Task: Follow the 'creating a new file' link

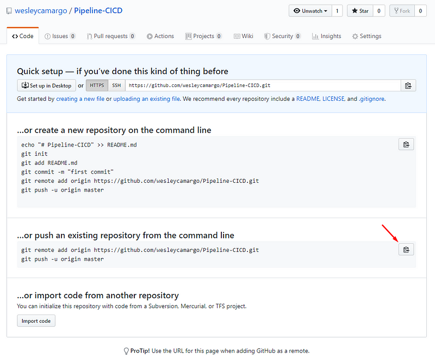Action: click(x=80, y=99)
